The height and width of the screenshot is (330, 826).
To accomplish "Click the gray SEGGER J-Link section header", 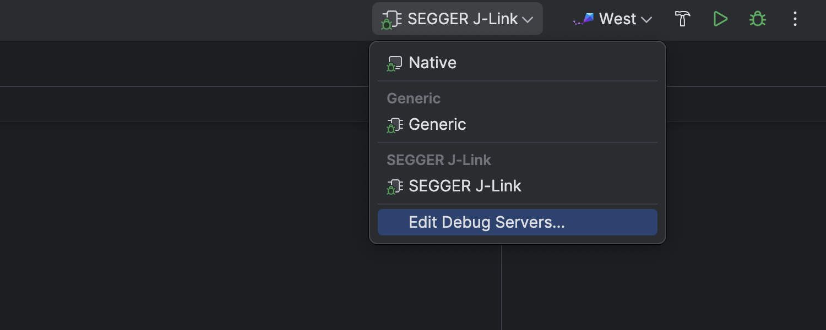I will tap(439, 160).
